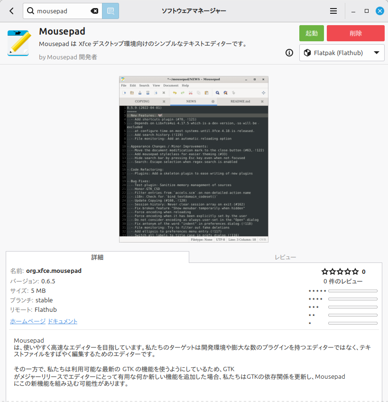Click the info icon beside Flatpak selector

pyautogui.click(x=289, y=53)
